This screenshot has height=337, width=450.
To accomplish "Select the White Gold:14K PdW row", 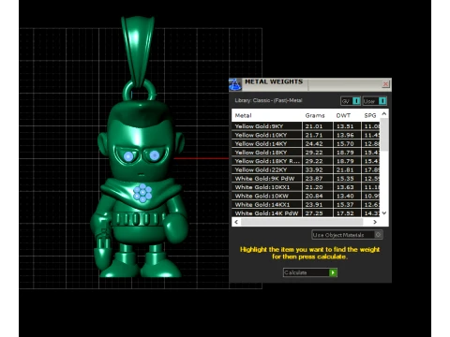I will (x=306, y=213).
